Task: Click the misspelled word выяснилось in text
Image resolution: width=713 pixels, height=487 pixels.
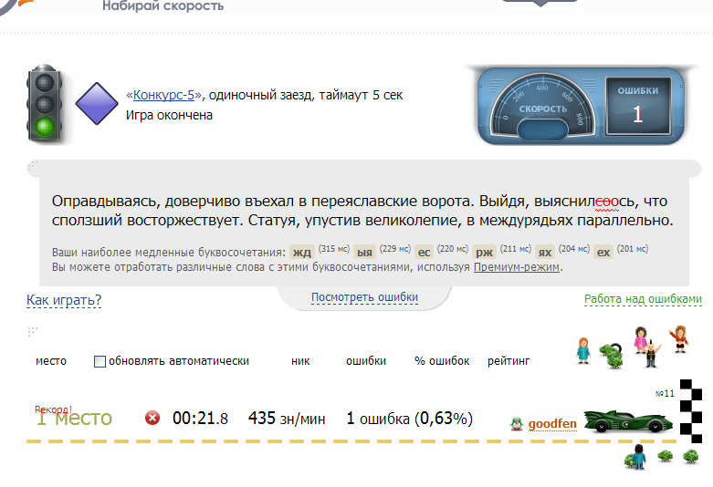Action: click(x=584, y=201)
